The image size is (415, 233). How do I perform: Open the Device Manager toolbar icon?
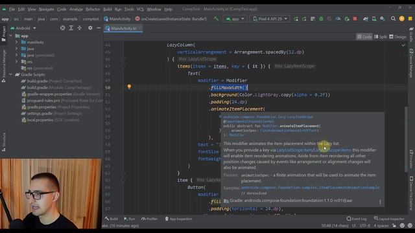click(x=374, y=19)
